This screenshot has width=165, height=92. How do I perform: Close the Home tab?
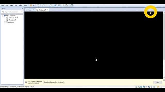tap(34, 10)
